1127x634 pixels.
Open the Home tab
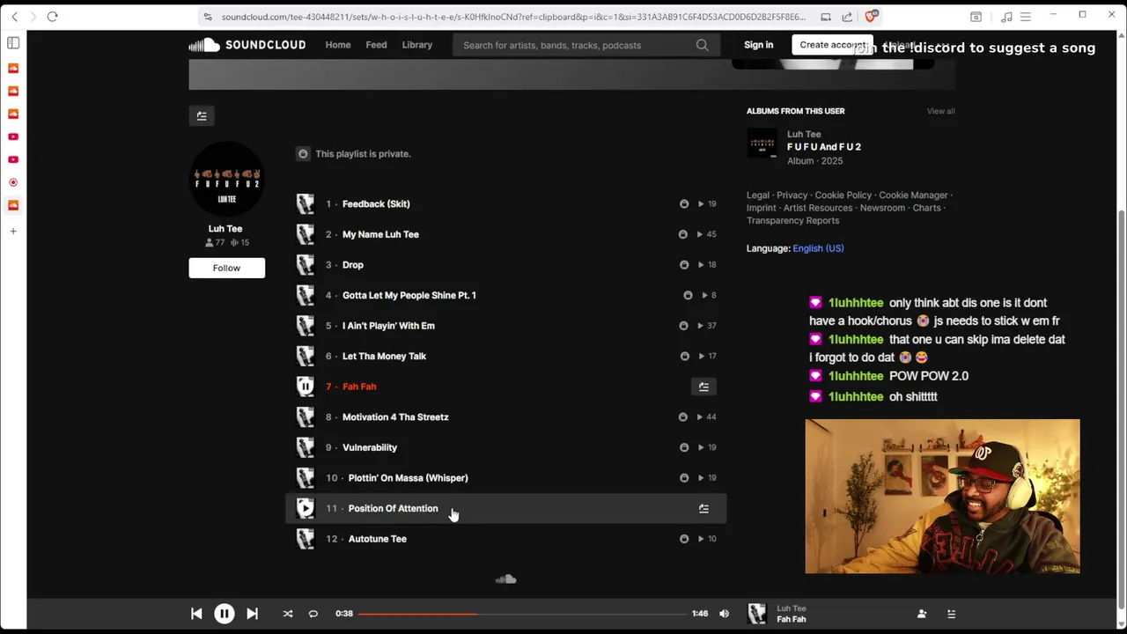tap(338, 45)
